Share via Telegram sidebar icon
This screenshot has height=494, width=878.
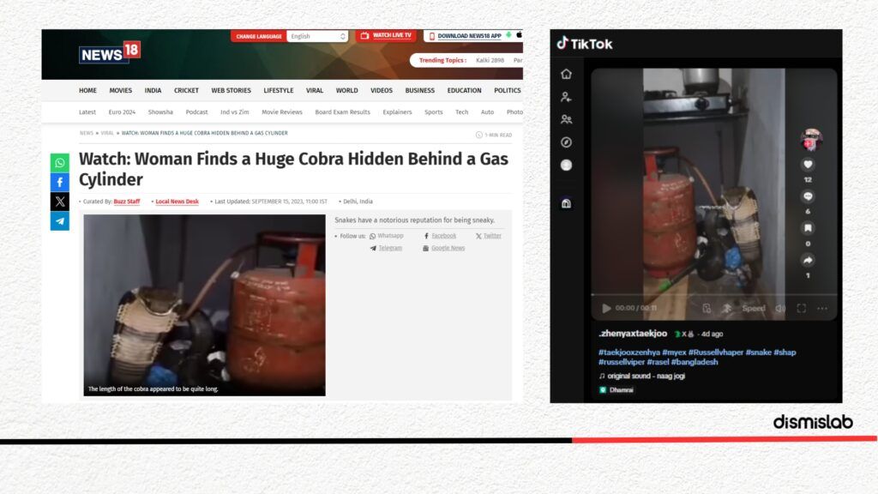pyautogui.click(x=60, y=221)
